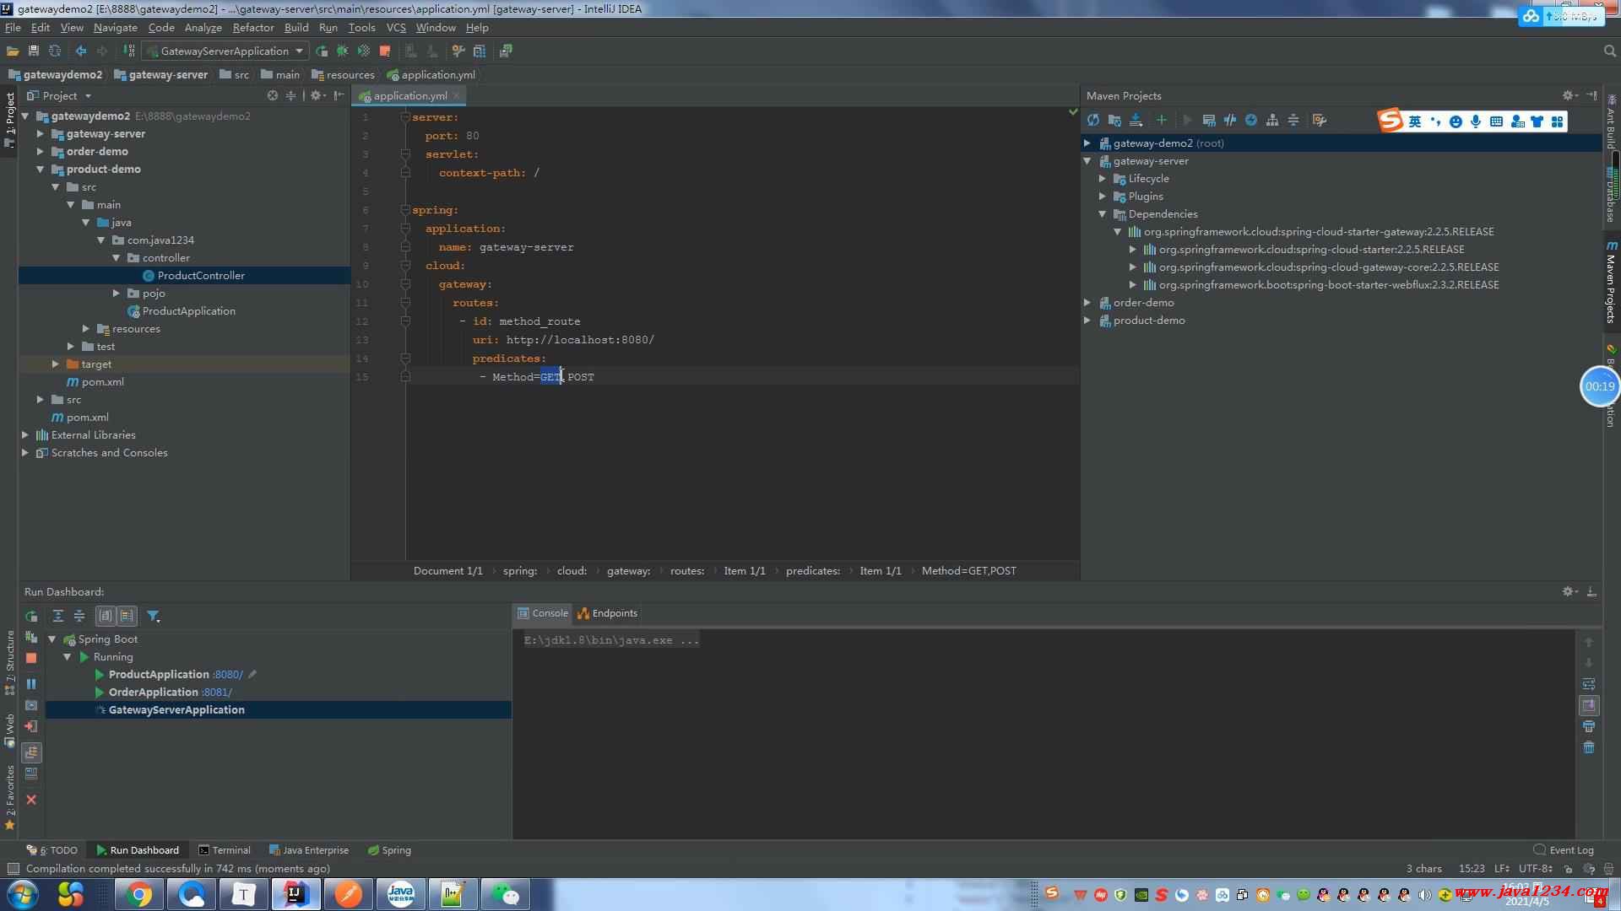Screen dimensions: 1621x911
Task: Open Java Enterprise tool window
Action: pyautogui.click(x=308, y=850)
